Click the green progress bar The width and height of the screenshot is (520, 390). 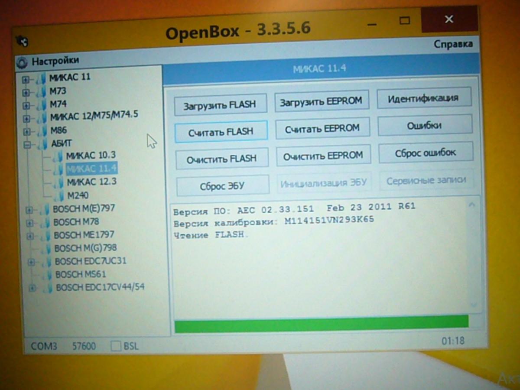[322, 324]
